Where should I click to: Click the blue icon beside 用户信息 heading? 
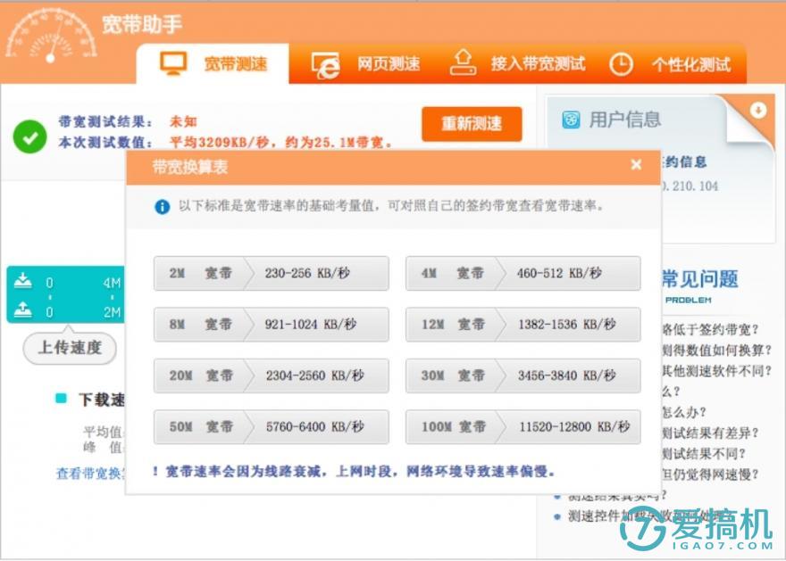[x=573, y=118]
